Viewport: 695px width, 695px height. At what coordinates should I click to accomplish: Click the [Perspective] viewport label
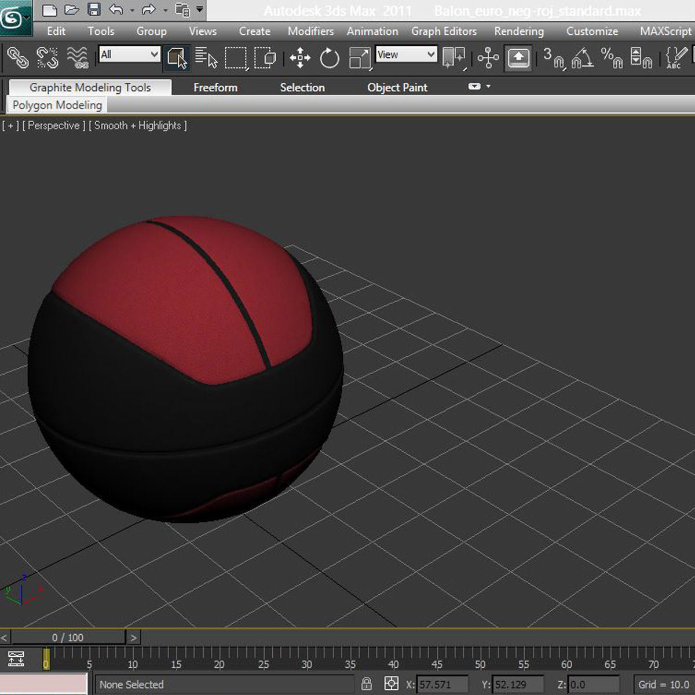[54, 125]
